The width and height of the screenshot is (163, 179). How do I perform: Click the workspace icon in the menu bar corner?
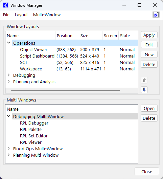coord(156,15)
